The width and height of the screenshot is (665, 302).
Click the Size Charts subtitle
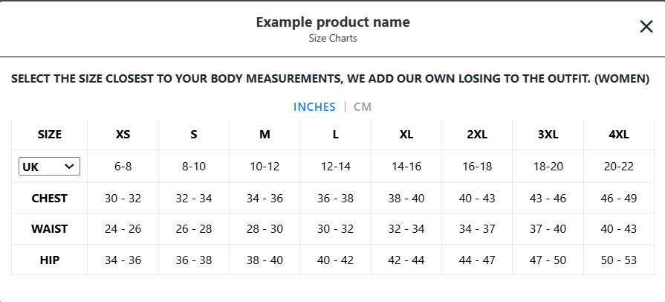tap(333, 39)
